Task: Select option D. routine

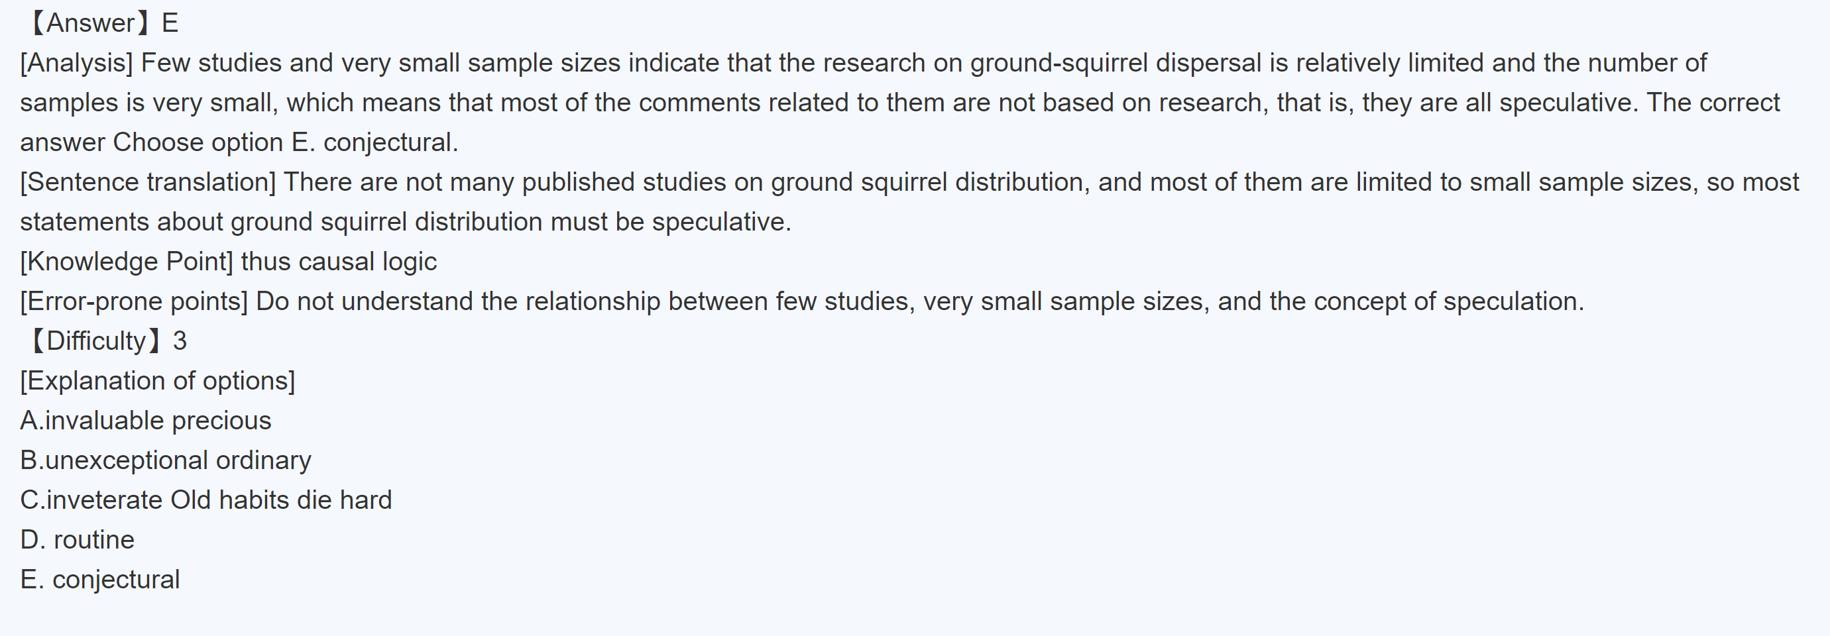Action: click(x=78, y=540)
